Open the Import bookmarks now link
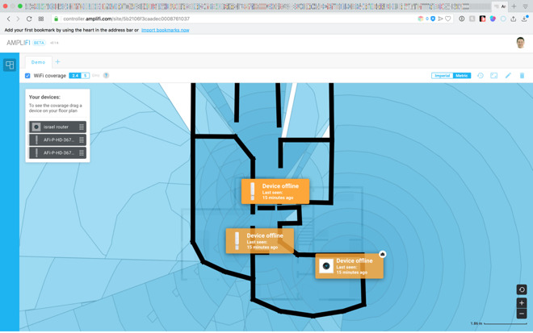Screen dimensions: 533x333 point(166,30)
